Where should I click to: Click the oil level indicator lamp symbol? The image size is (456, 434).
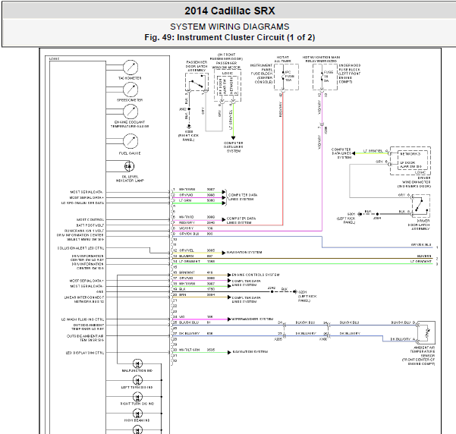click(129, 166)
